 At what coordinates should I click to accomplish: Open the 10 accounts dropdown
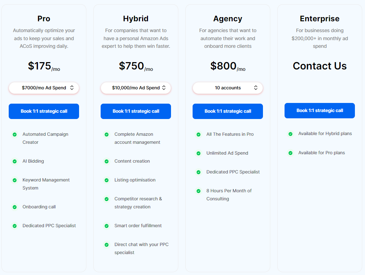[x=228, y=88]
